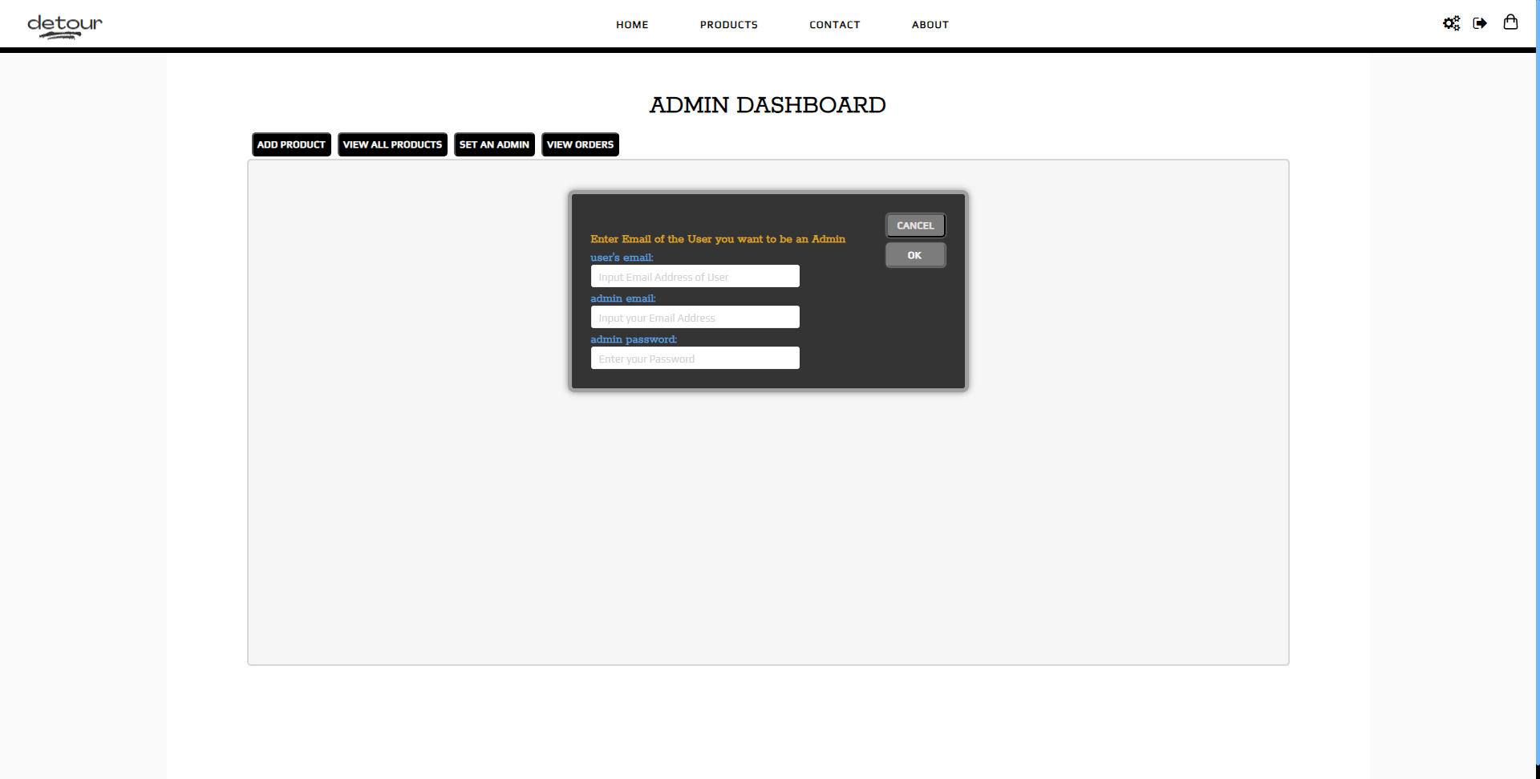Focus the user's email input field
The width and height of the screenshot is (1540, 779).
pyautogui.click(x=695, y=276)
